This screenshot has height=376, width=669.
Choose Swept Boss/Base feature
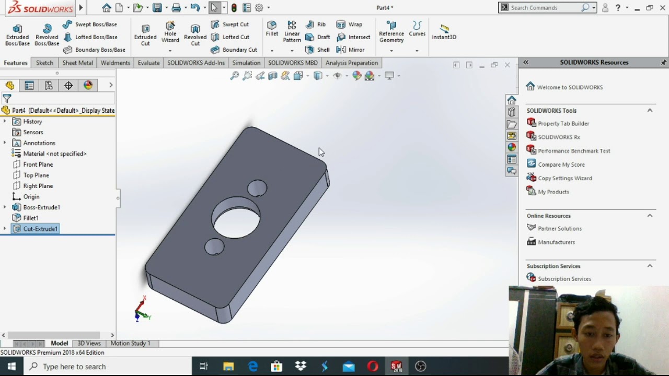click(90, 25)
